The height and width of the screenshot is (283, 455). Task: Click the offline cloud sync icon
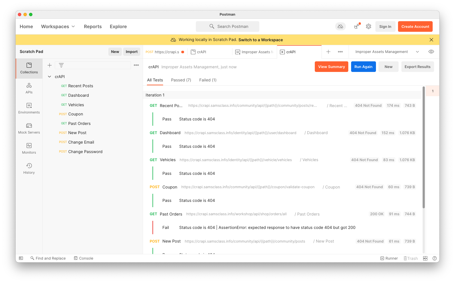point(340,26)
